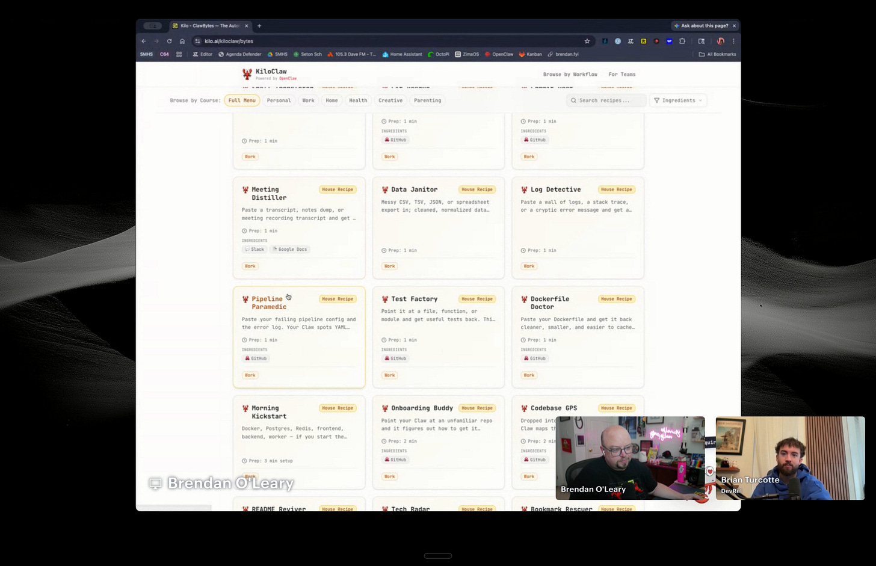Open the apps grid icon in bookmarks bar

pos(179,54)
